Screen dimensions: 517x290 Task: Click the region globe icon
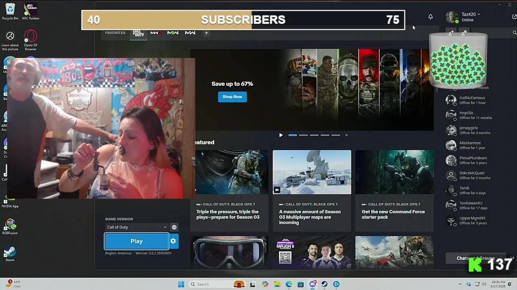174,227
